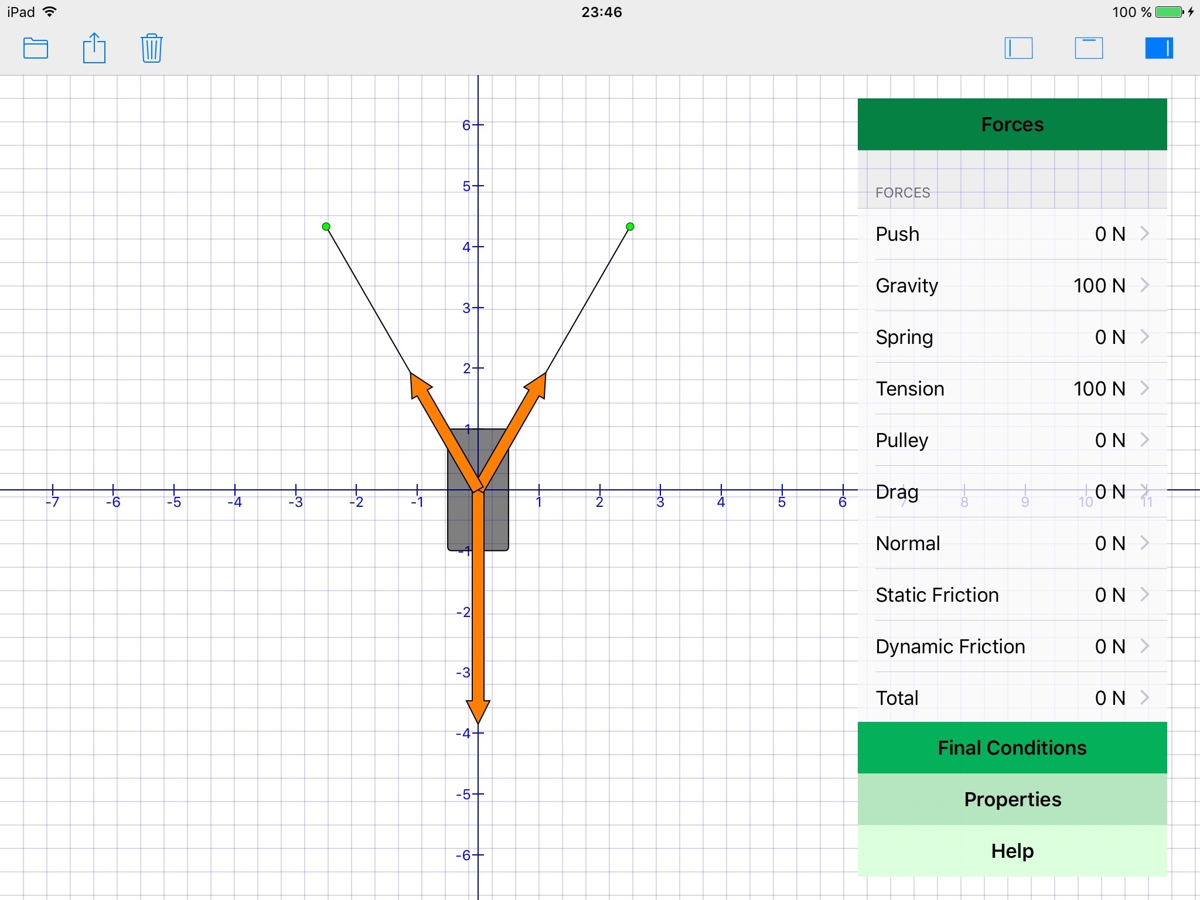This screenshot has height=900, width=1200.
Task: Tap the trash delete icon
Action: pyautogui.click(x=151, y=48)
